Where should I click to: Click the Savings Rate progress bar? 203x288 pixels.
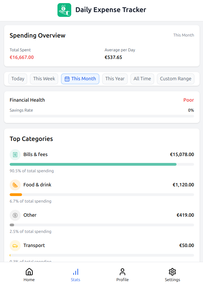point(102,116)
